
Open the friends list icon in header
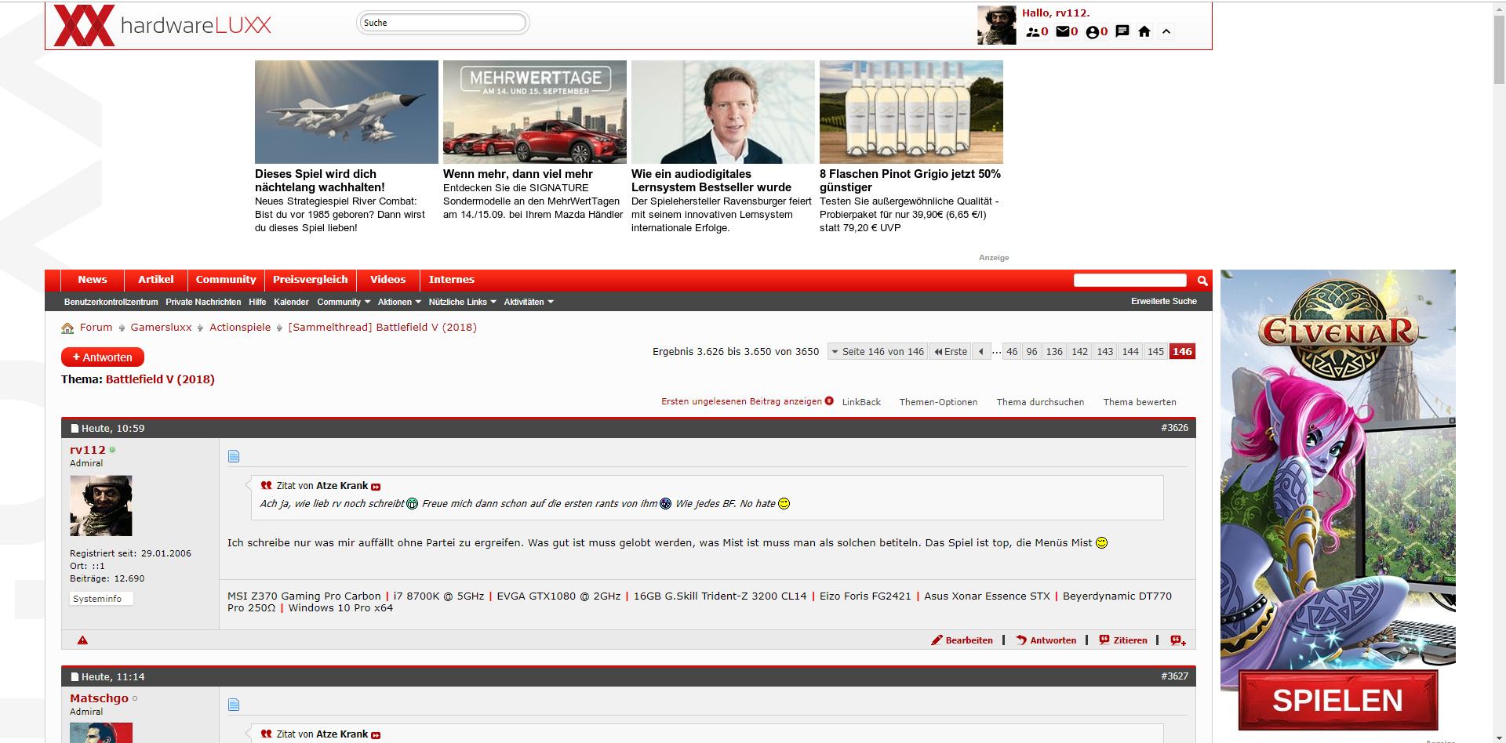point(1033,32)
